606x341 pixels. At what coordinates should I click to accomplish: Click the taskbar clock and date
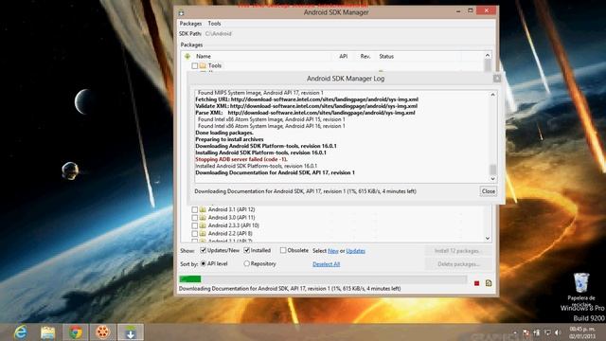click(582, 332)
